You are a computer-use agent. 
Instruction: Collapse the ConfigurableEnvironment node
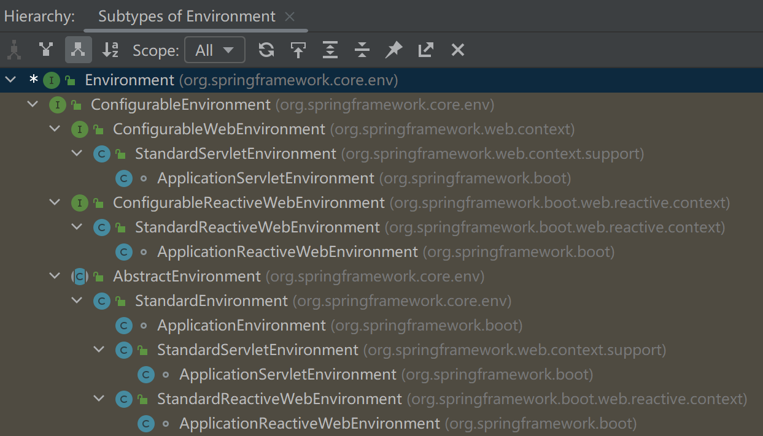click(33, 105)
